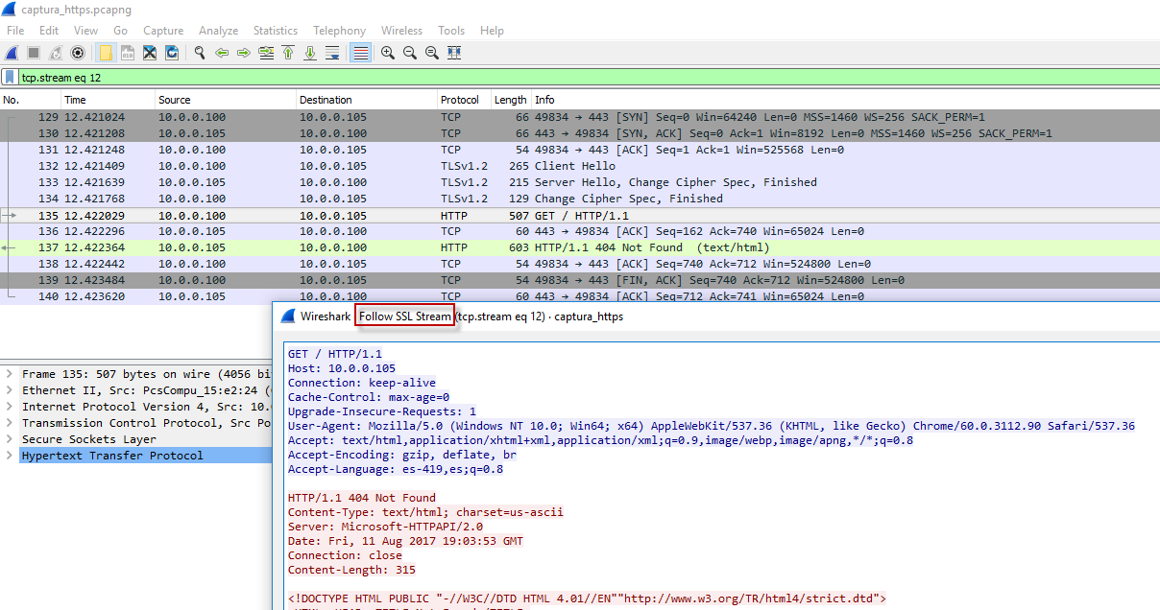Select packet 134 Change Cipher Spec row
This screenshot has width=1160, height=610.
[x=580, y=199]
